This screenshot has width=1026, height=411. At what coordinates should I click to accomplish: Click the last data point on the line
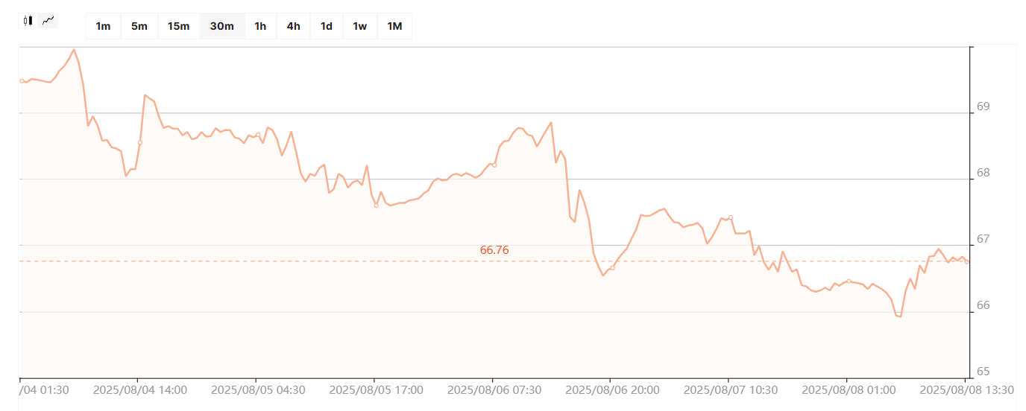pos(967,262)
